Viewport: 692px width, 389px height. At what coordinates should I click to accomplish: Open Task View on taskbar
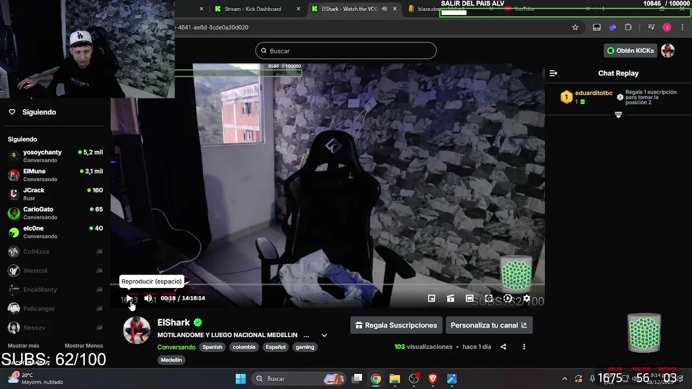pos(357,379)
